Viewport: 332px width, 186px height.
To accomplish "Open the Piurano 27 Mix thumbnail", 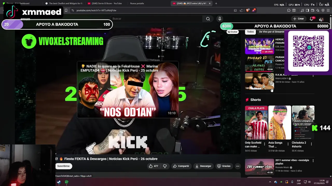I will (x=259, y=64).
